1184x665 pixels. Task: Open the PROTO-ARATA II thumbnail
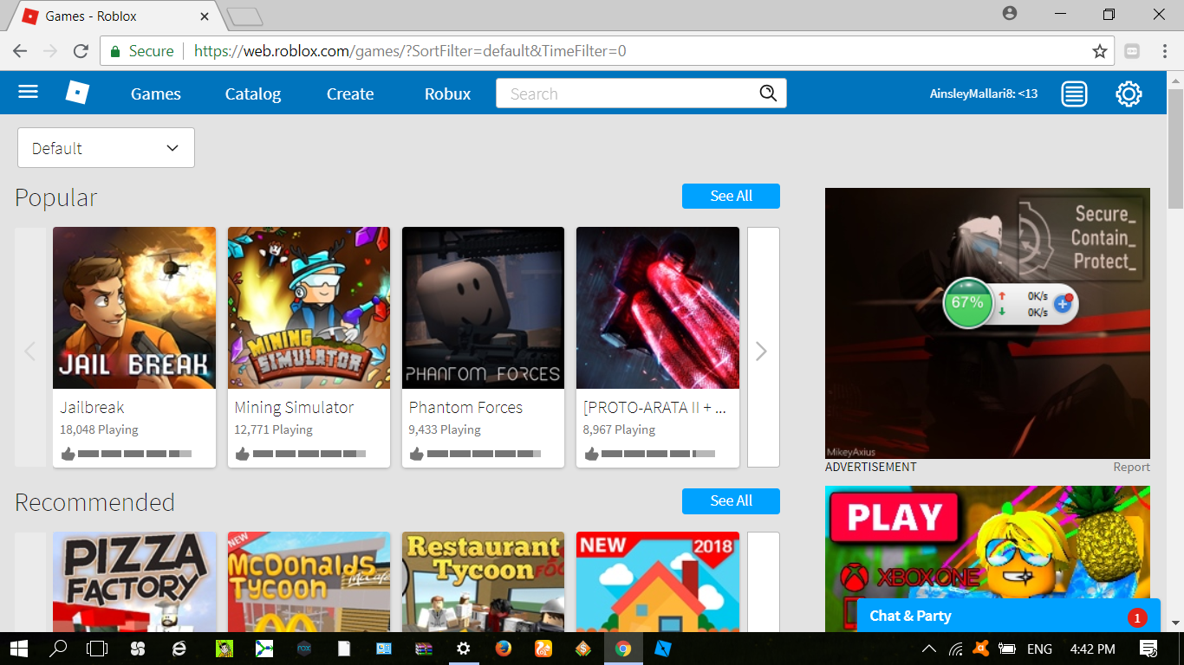click(658, 307)
